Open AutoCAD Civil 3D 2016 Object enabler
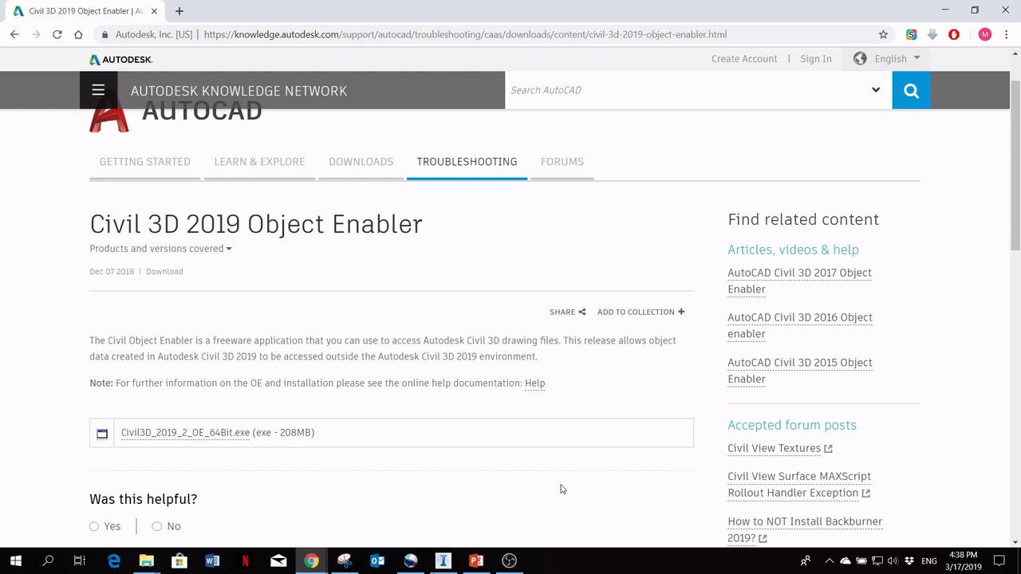 (x=800, y=325)
